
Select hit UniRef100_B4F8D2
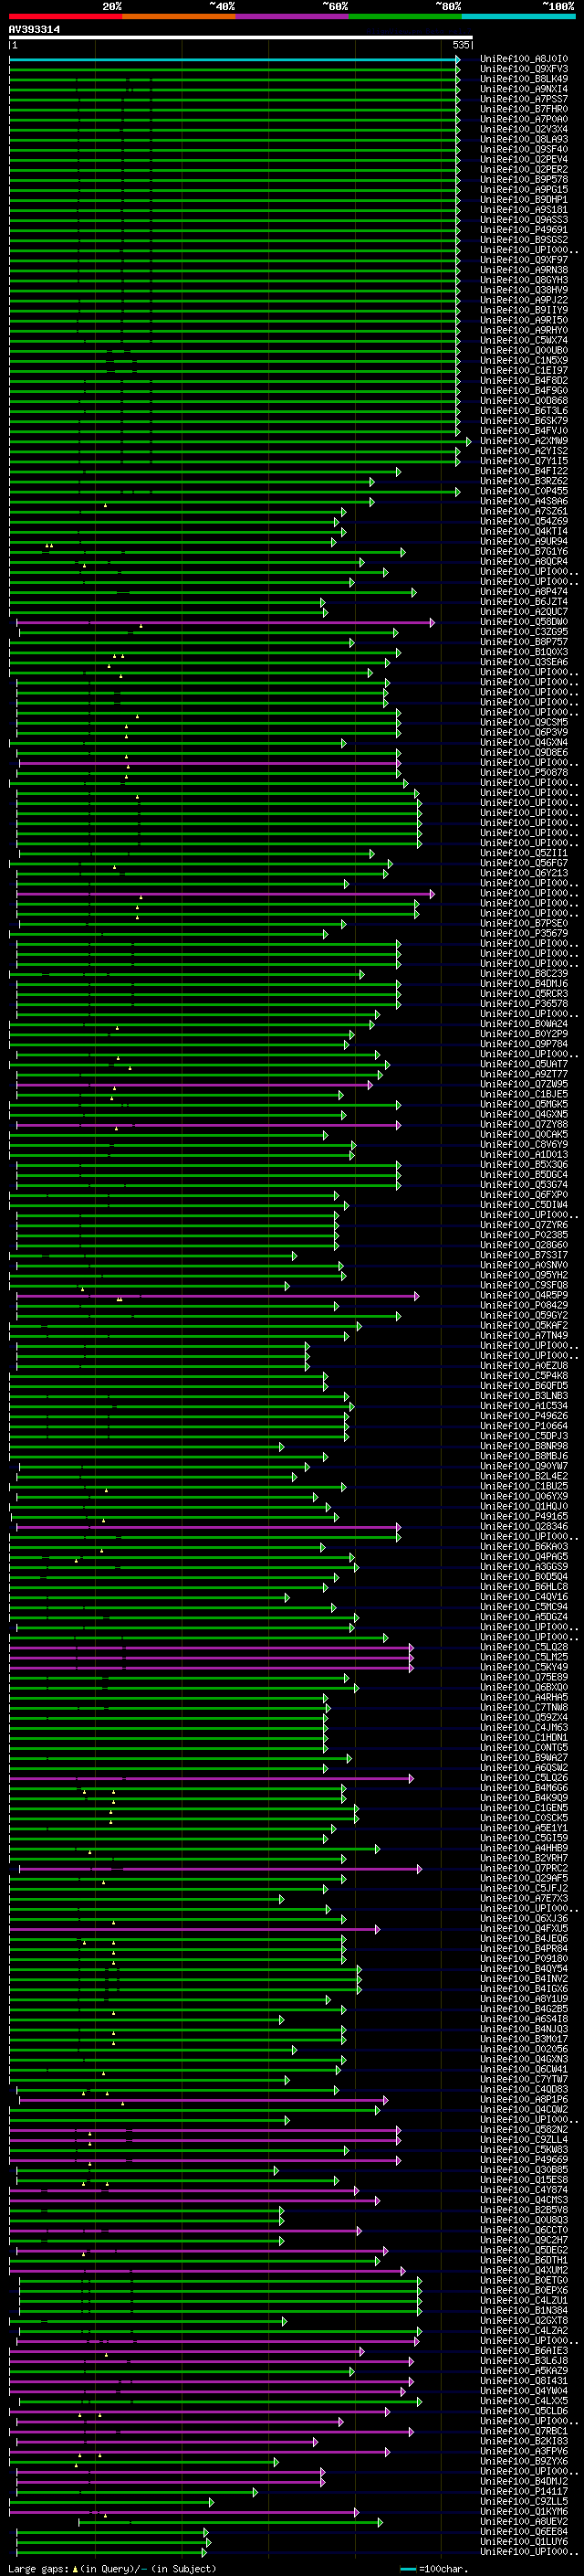pos(524,380)
